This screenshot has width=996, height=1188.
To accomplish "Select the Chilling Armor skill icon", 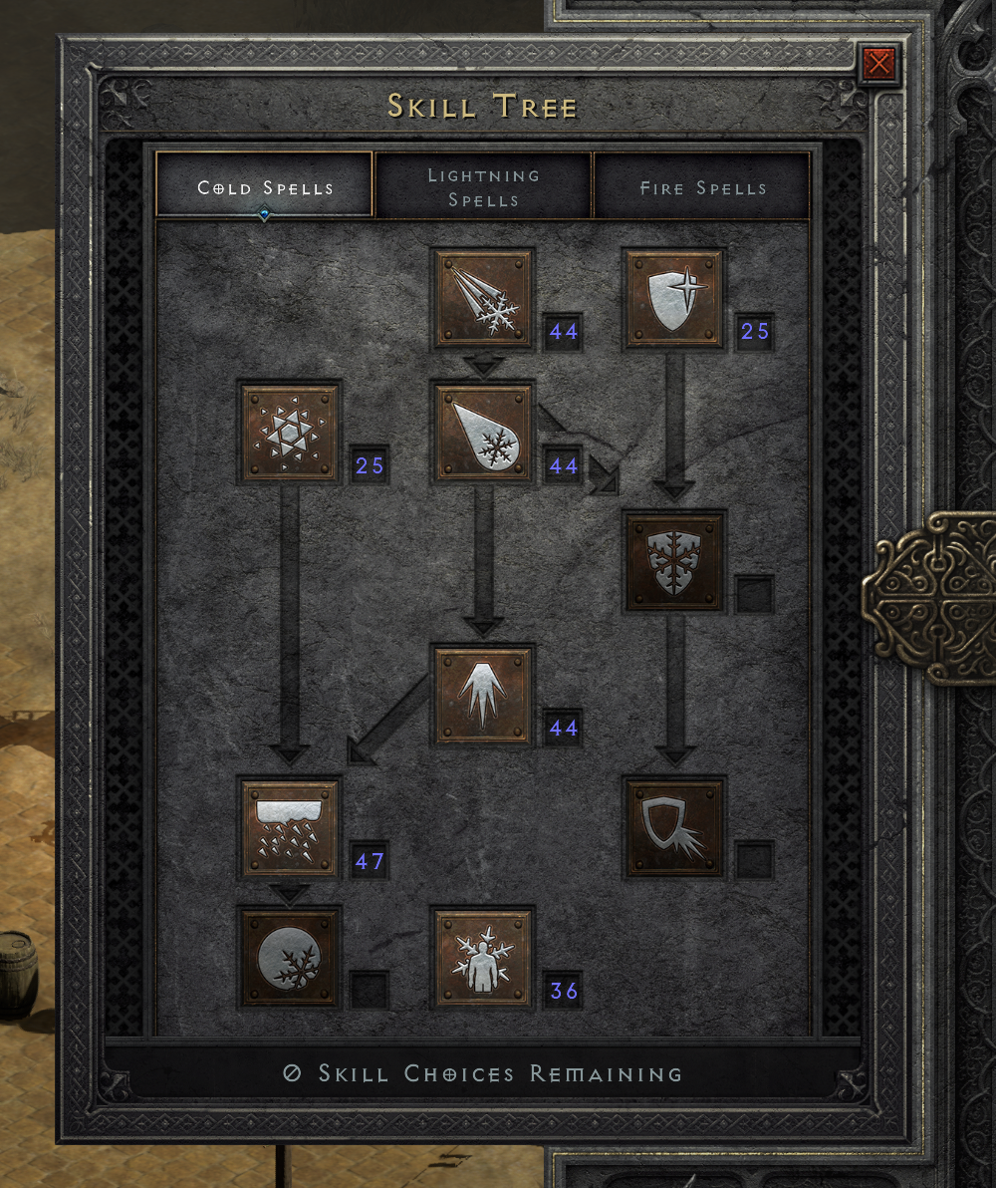I will click(x=673, y=827).
